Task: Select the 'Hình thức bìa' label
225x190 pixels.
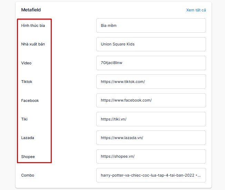Action: (x=33, y=25)
